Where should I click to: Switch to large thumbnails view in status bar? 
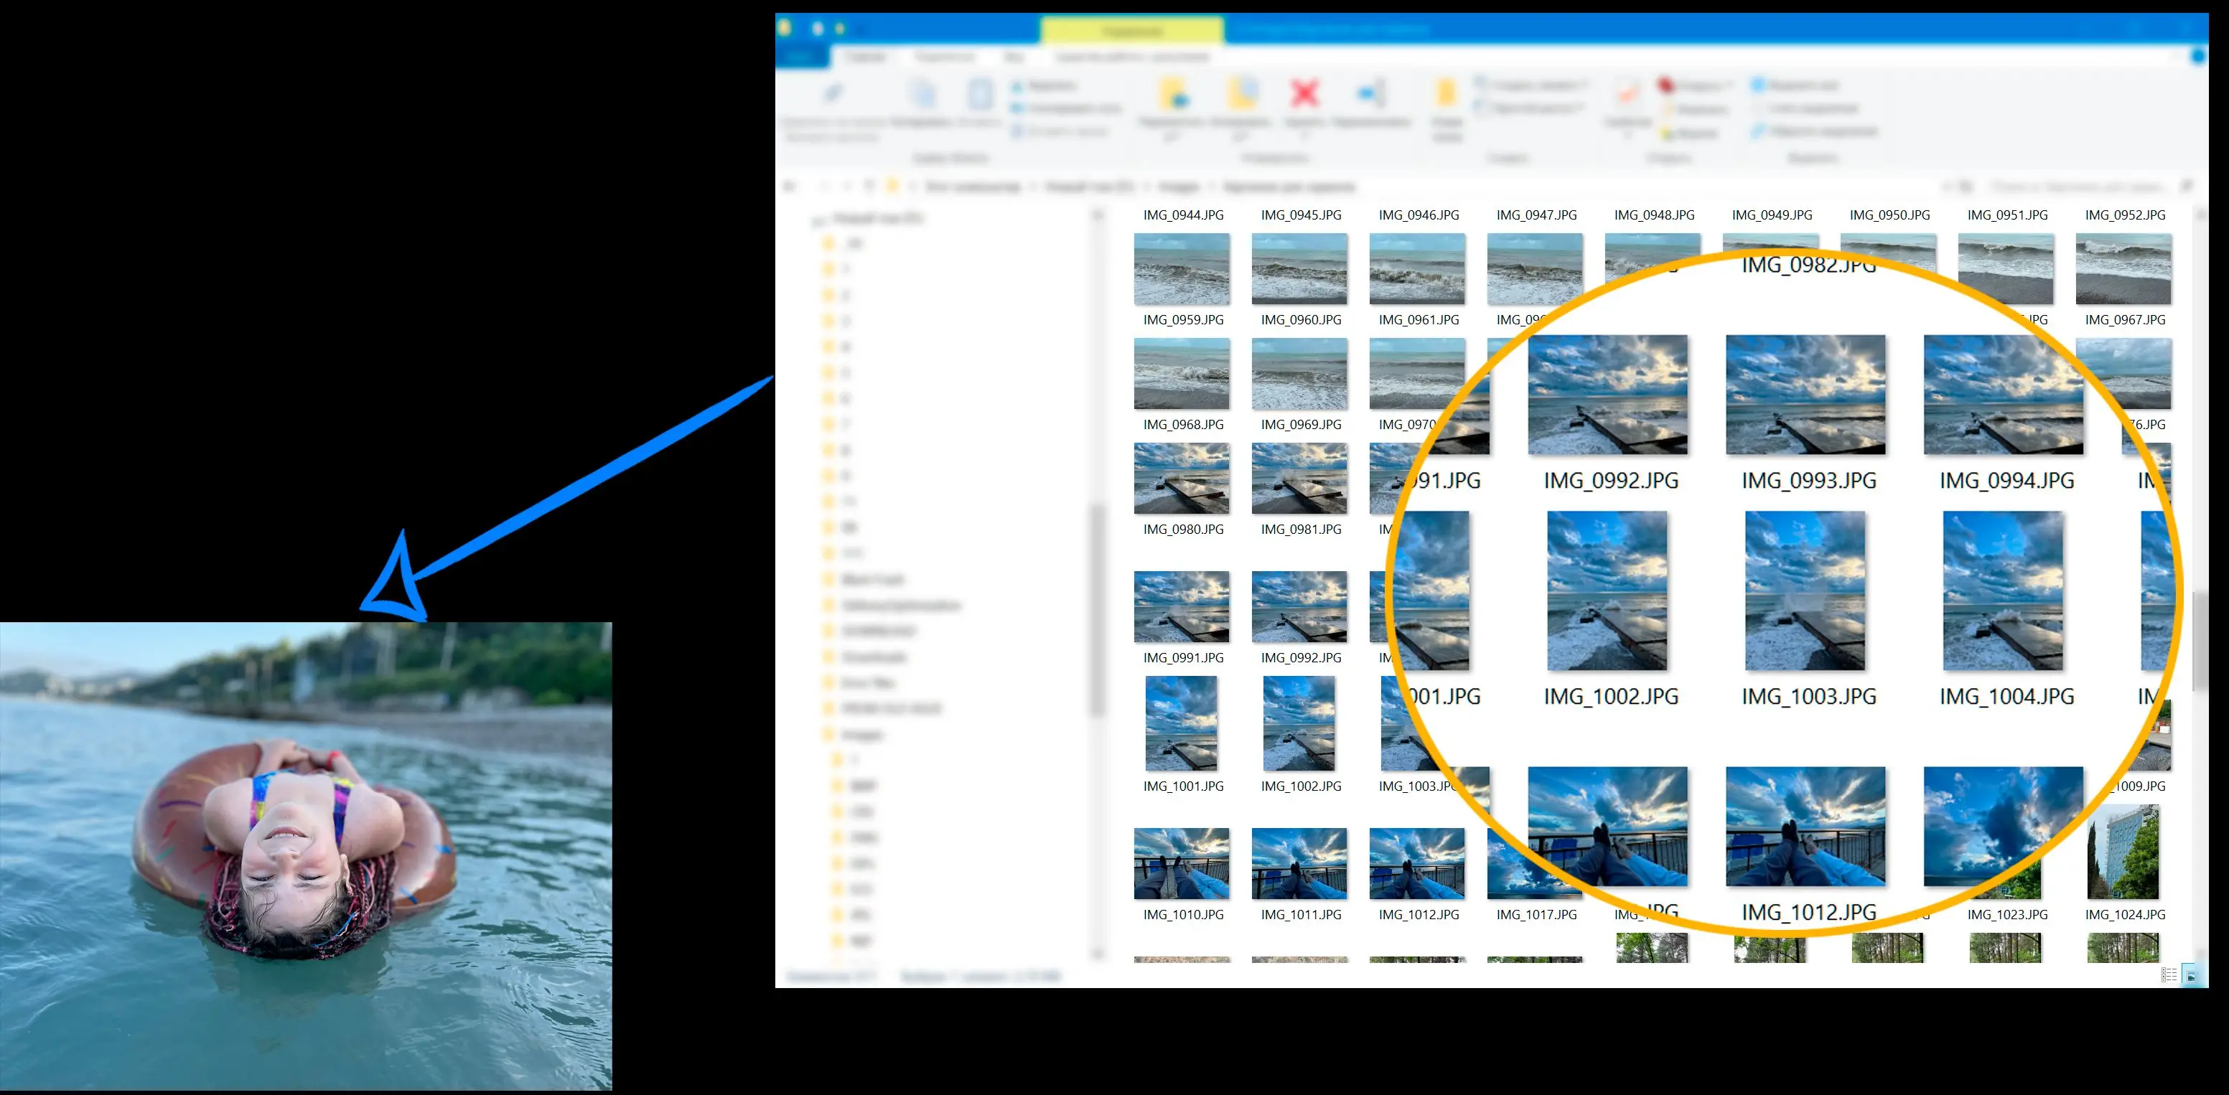pyautogui.click(x=2191, y=976)
